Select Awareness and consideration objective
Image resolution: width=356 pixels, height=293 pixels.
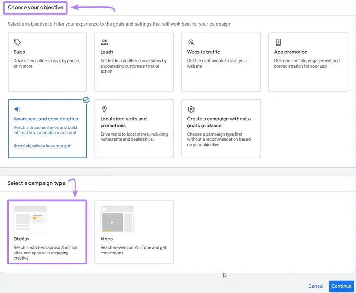pyautogui.click(x=47, y=129)
